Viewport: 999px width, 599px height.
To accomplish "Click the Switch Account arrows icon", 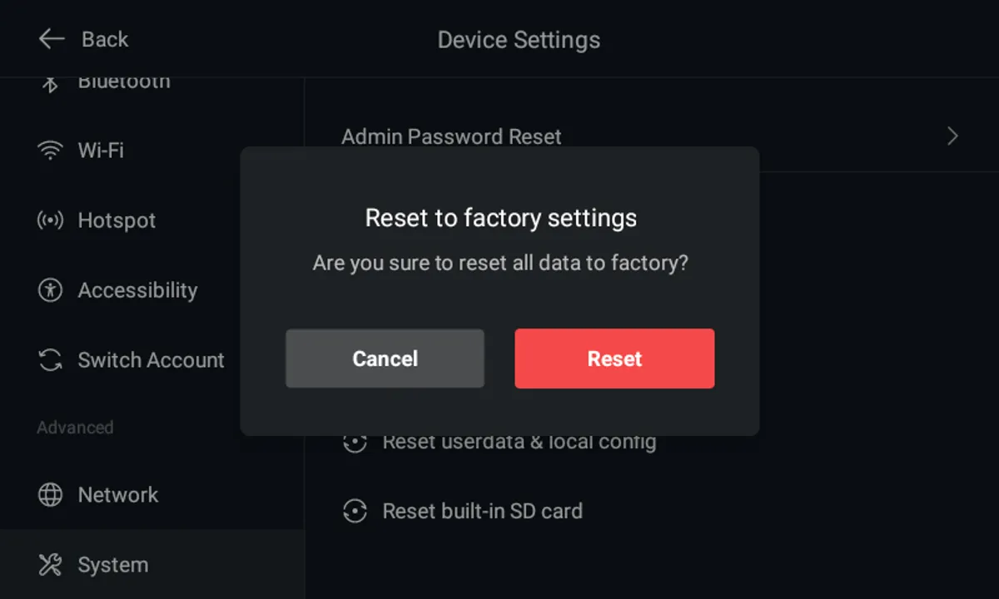I will pyautogui.click(x=51, y=360).
